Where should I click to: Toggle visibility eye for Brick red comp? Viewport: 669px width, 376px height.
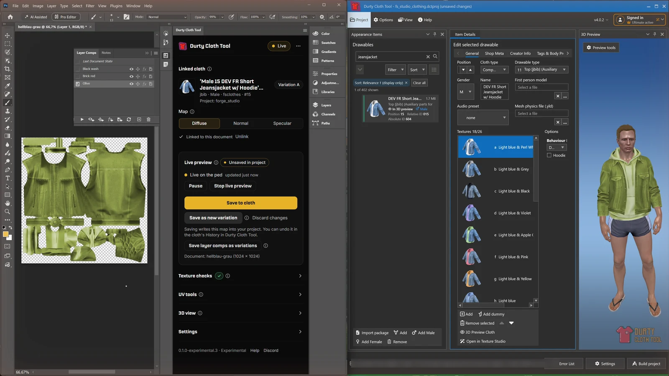[131, 76]
